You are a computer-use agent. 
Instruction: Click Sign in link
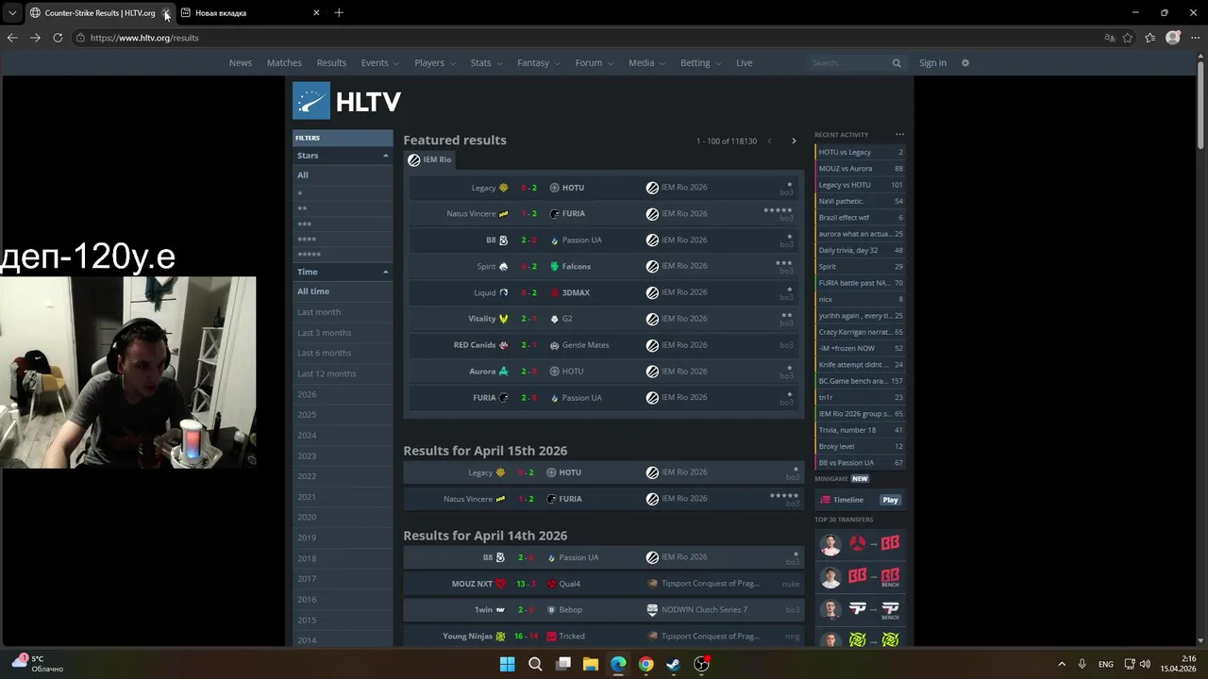click(x=932, y=63)
